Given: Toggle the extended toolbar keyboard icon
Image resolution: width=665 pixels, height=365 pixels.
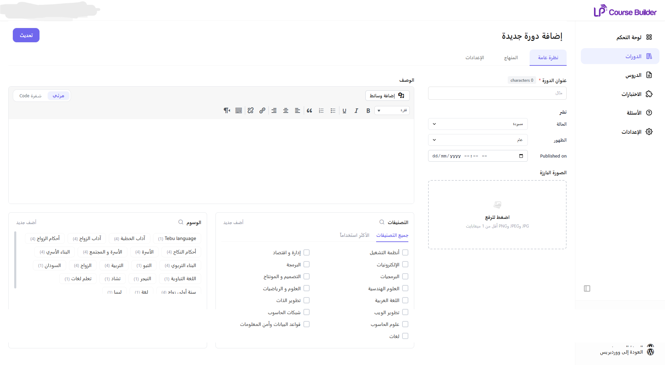Looking at the screenshot, I should tap(239, 111).
